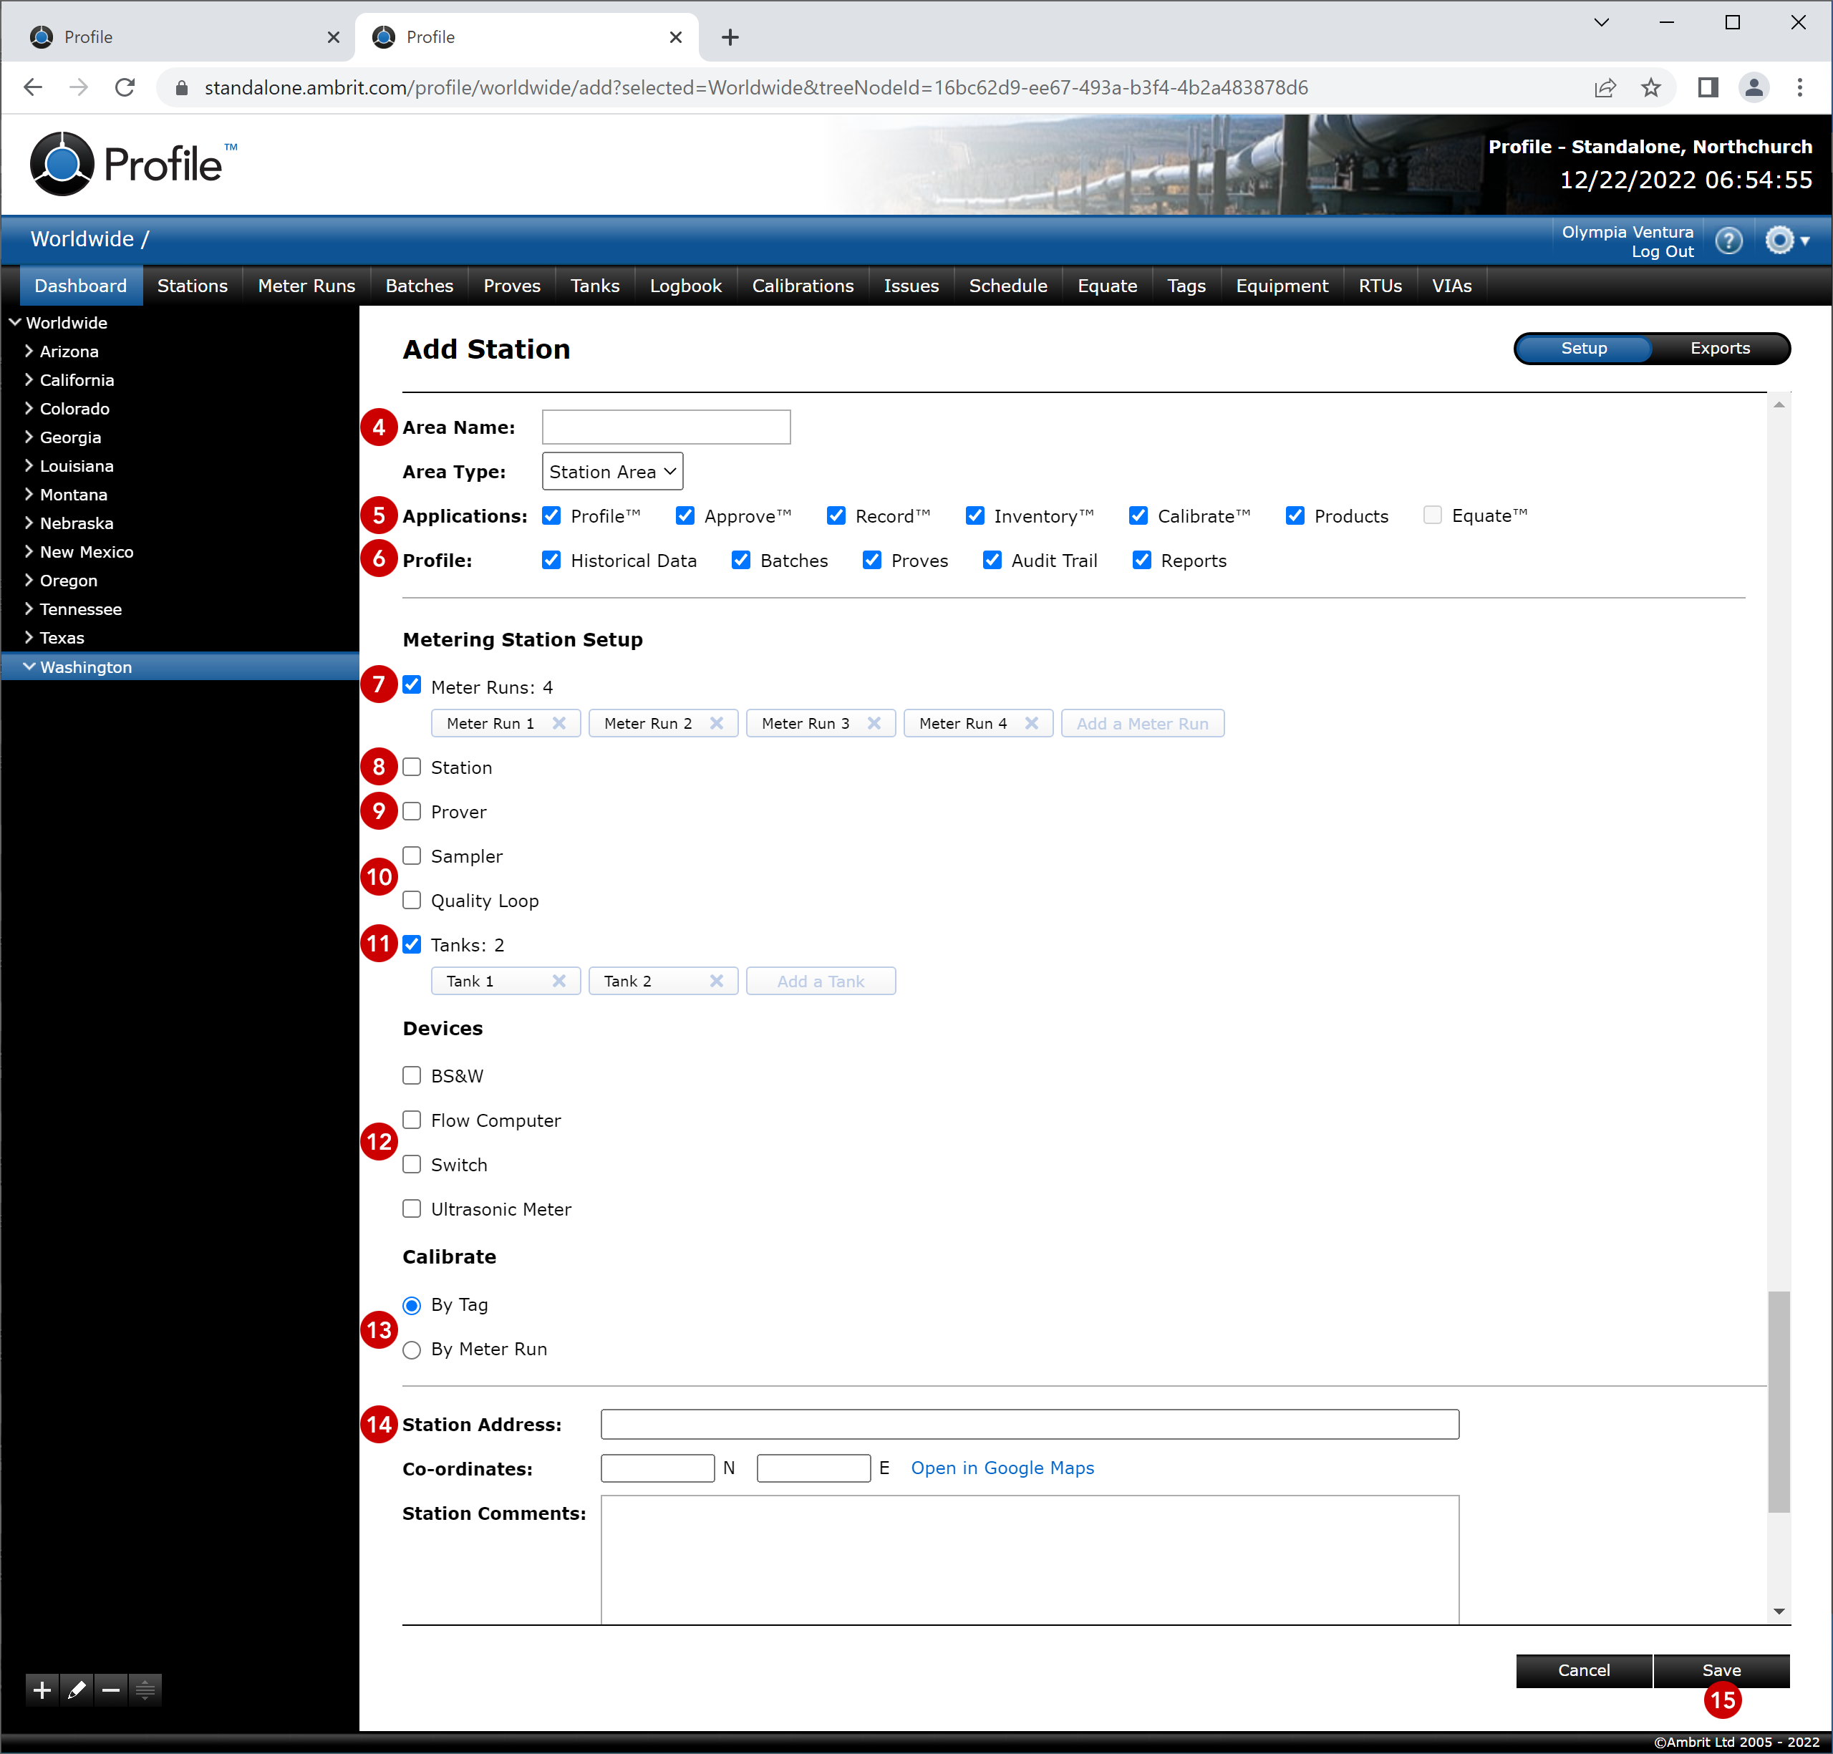
Task: Click the scrollbar down arrow
Action: tap(1779, 1612)
